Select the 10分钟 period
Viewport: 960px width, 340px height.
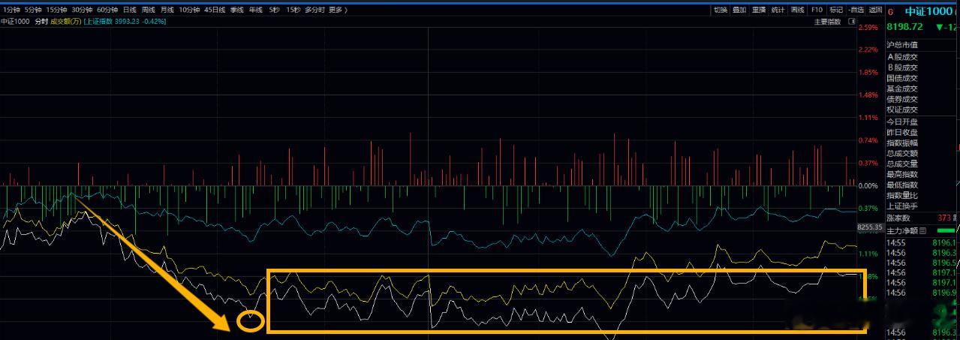coord(189,10)
